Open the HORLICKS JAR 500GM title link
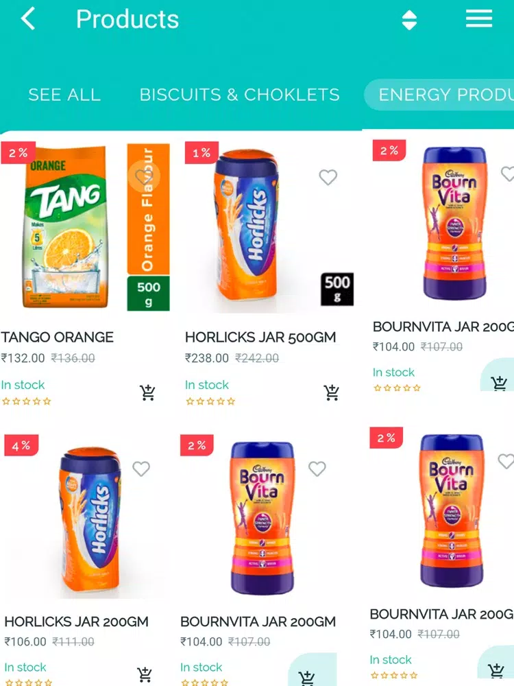The image size is (514, 686). 260,338
